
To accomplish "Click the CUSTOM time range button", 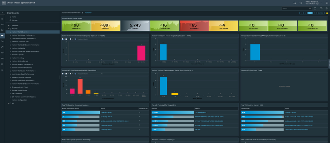I will point(321,13).
